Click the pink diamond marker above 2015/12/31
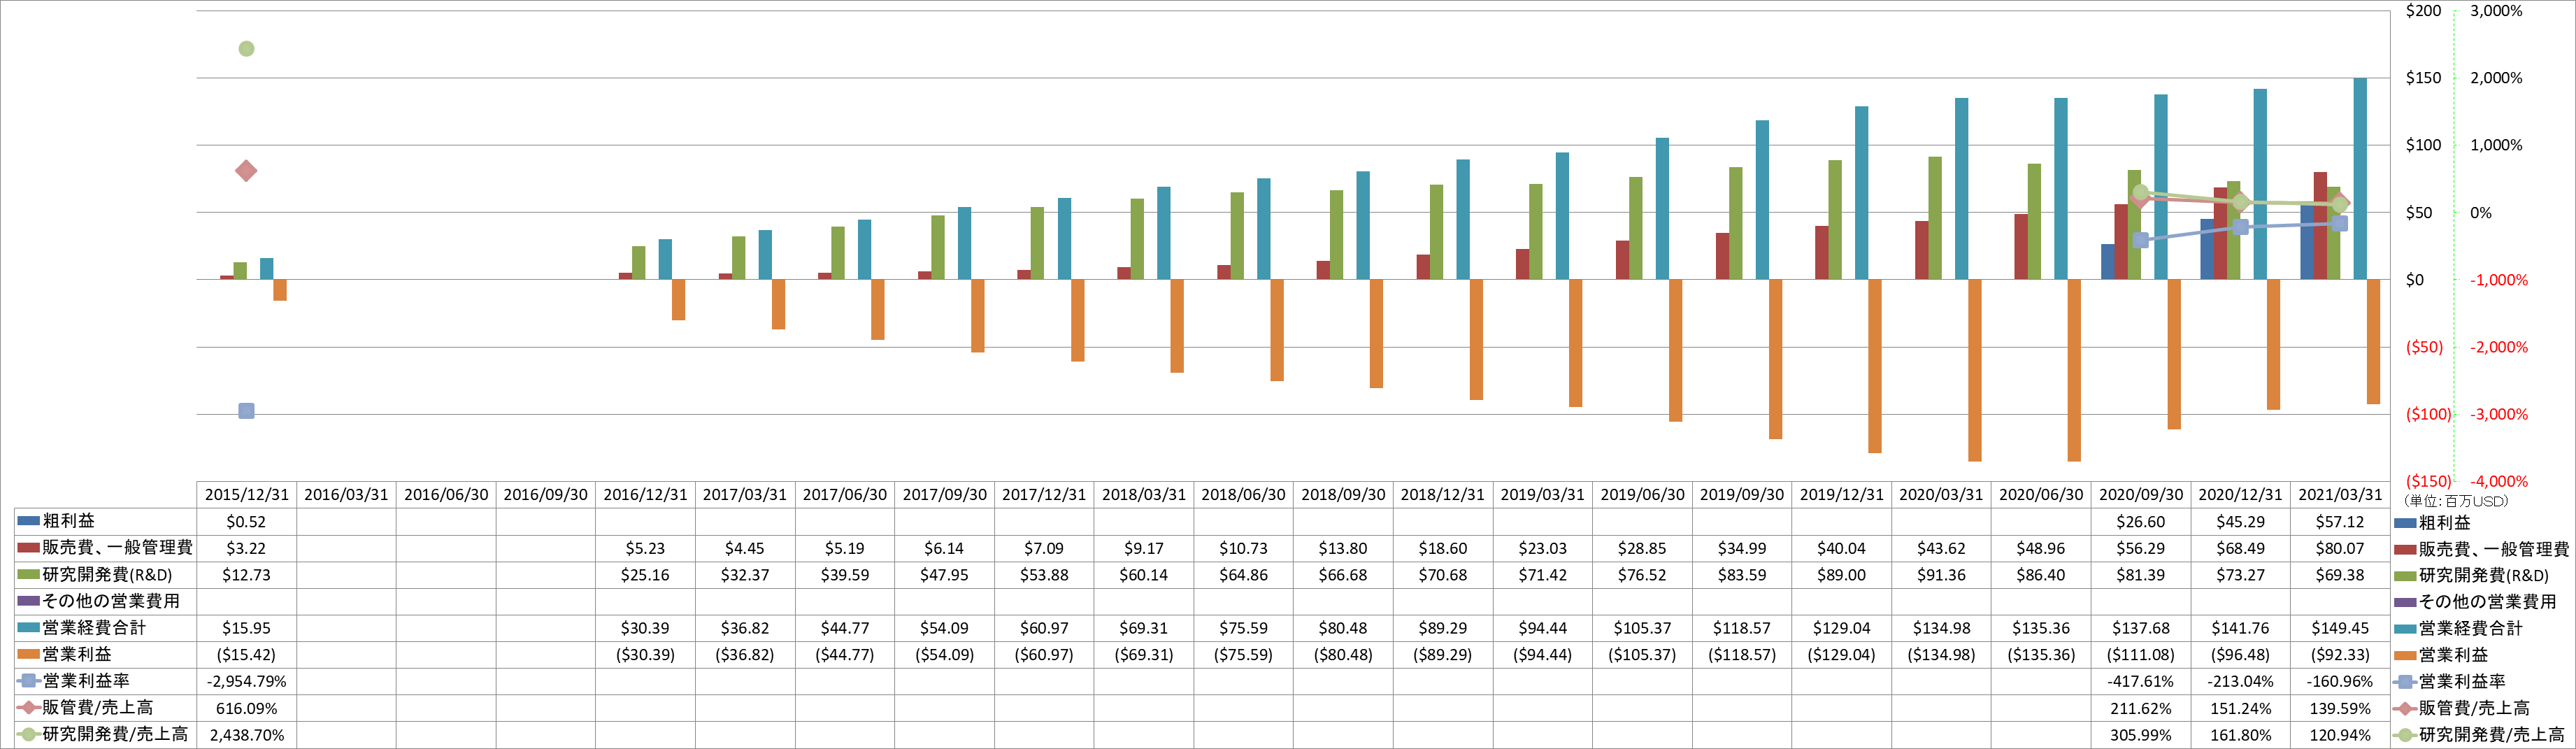 (x=246, y=171)
